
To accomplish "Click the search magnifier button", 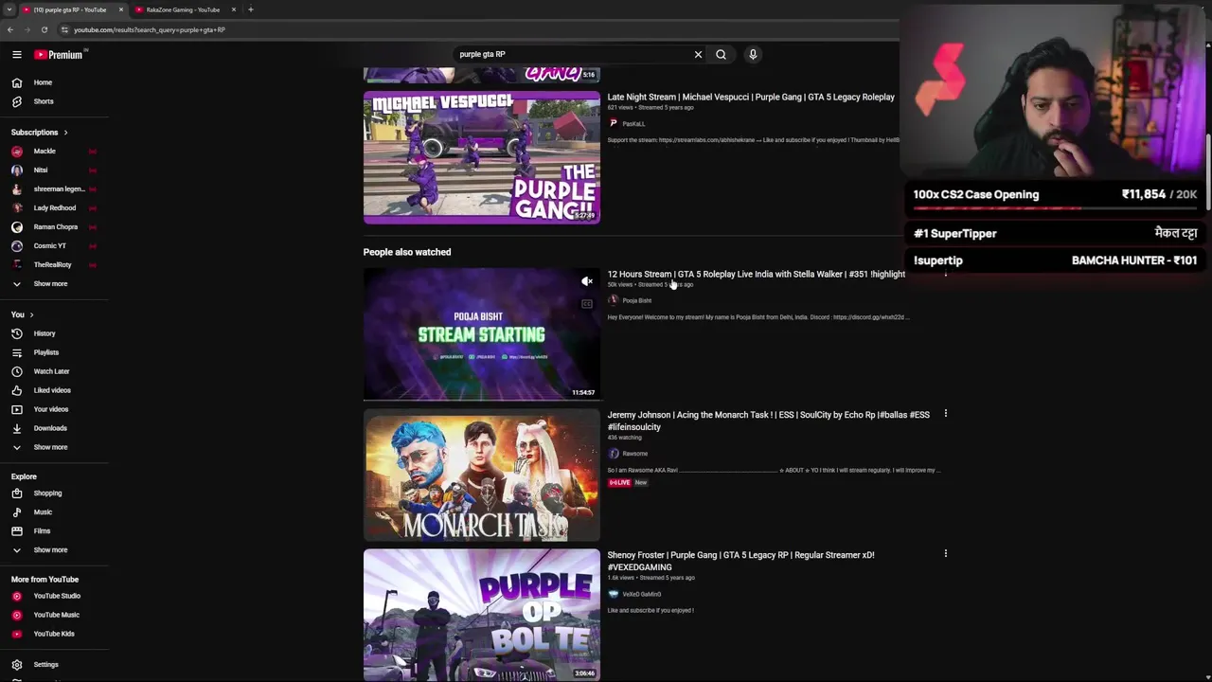I will (x=721, y=54).
